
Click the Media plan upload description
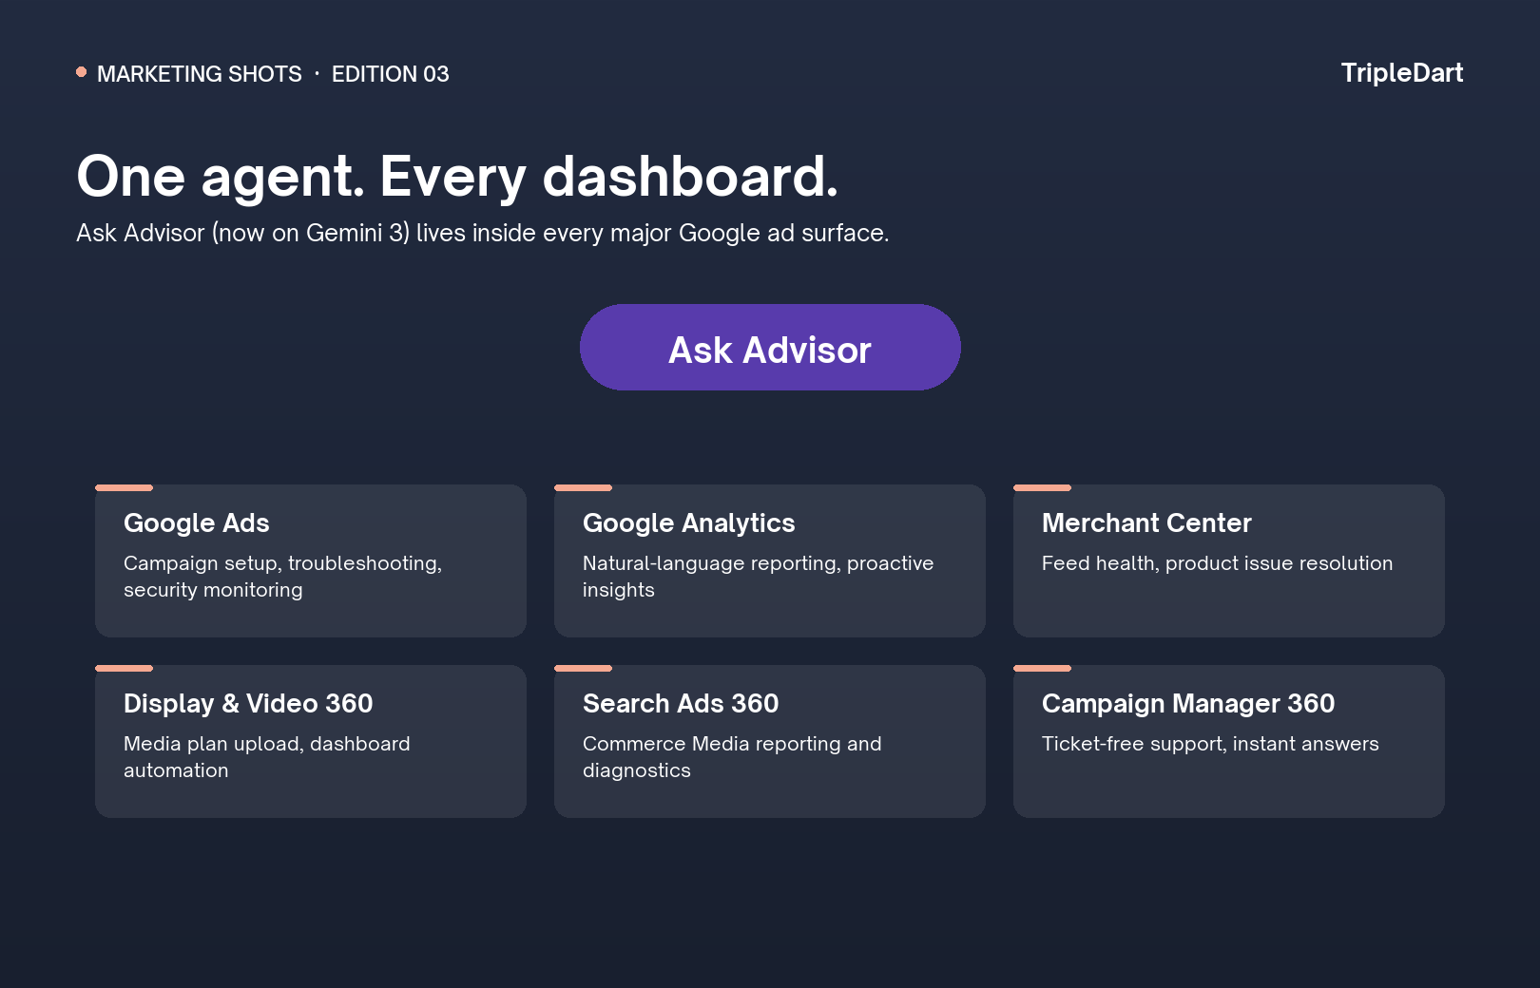[267, 757]
